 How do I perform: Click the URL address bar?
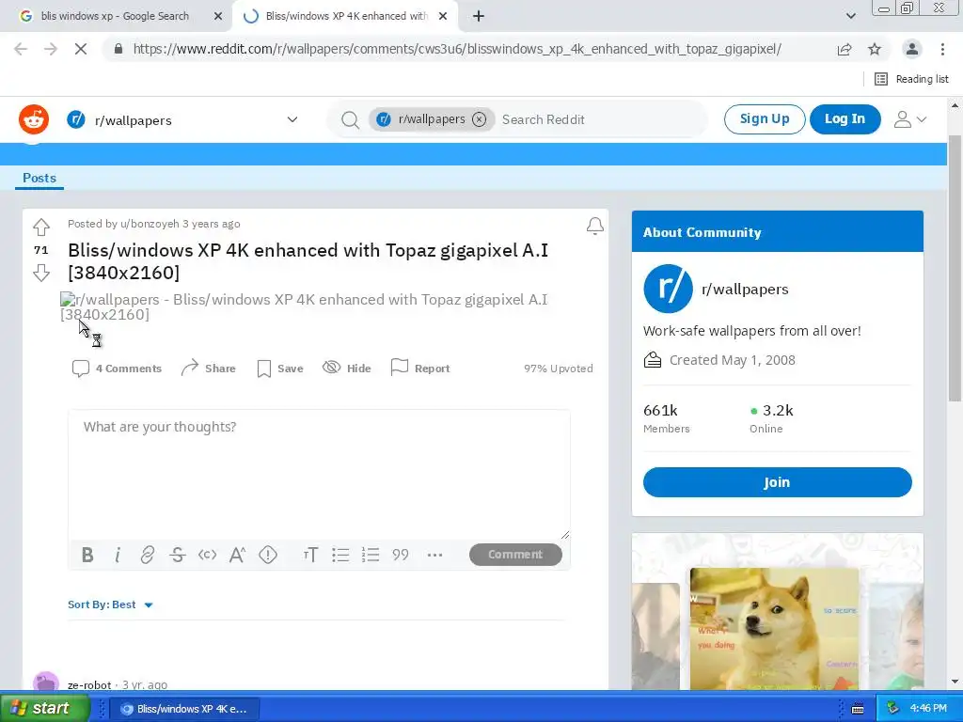click(458, 49)
